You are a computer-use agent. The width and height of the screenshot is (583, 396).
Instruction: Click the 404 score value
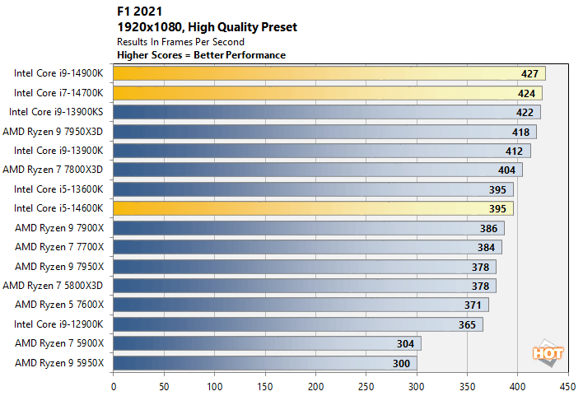(506, 170)
